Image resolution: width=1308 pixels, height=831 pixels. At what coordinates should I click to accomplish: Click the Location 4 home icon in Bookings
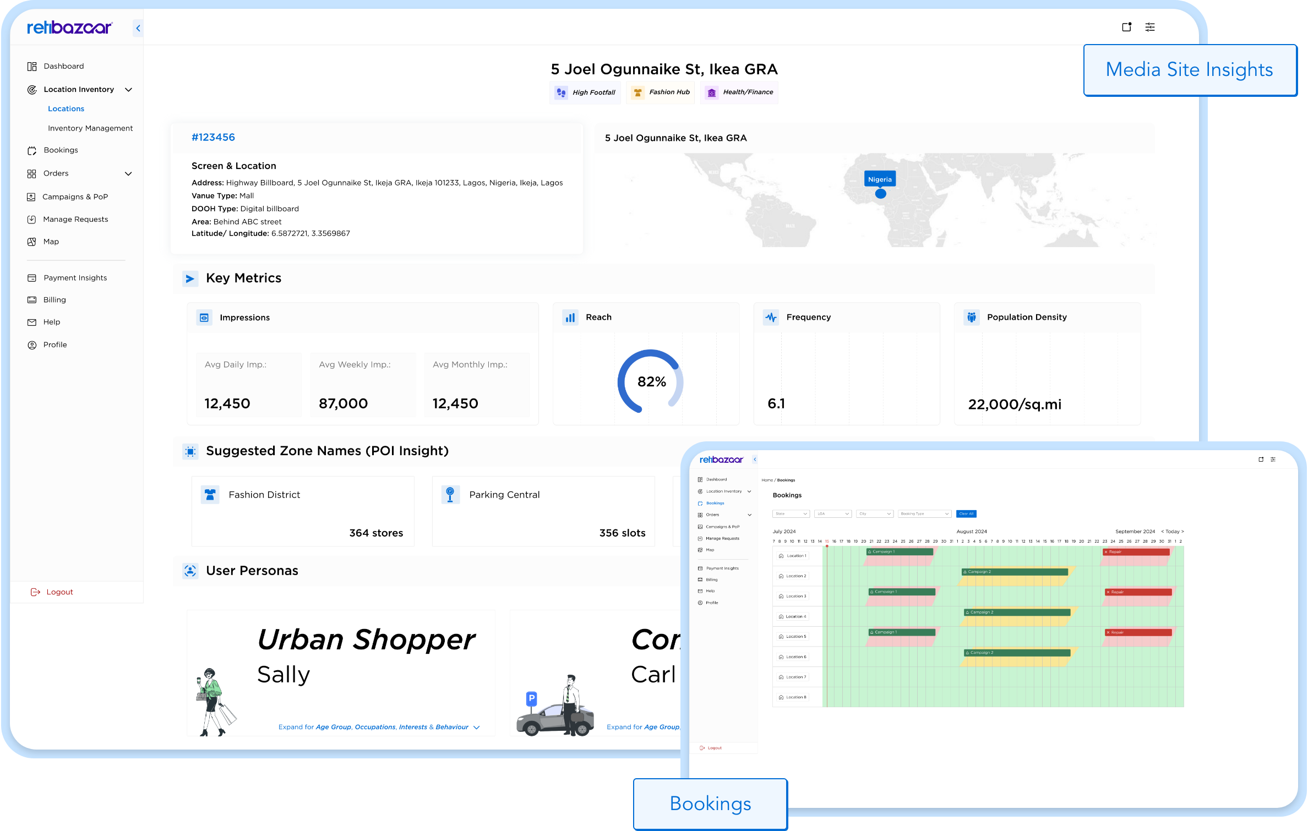click(781, 617)
